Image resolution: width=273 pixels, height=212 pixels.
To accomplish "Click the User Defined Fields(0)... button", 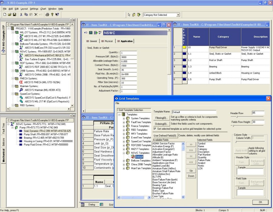I will click(x=165, y=135).
